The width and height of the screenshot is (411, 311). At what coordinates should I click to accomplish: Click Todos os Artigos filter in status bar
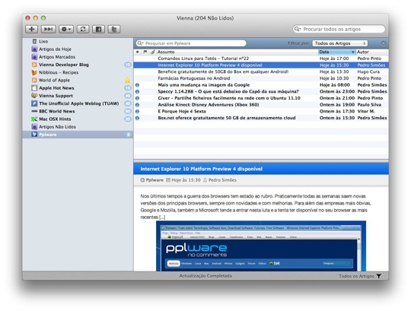click(356, 276)
